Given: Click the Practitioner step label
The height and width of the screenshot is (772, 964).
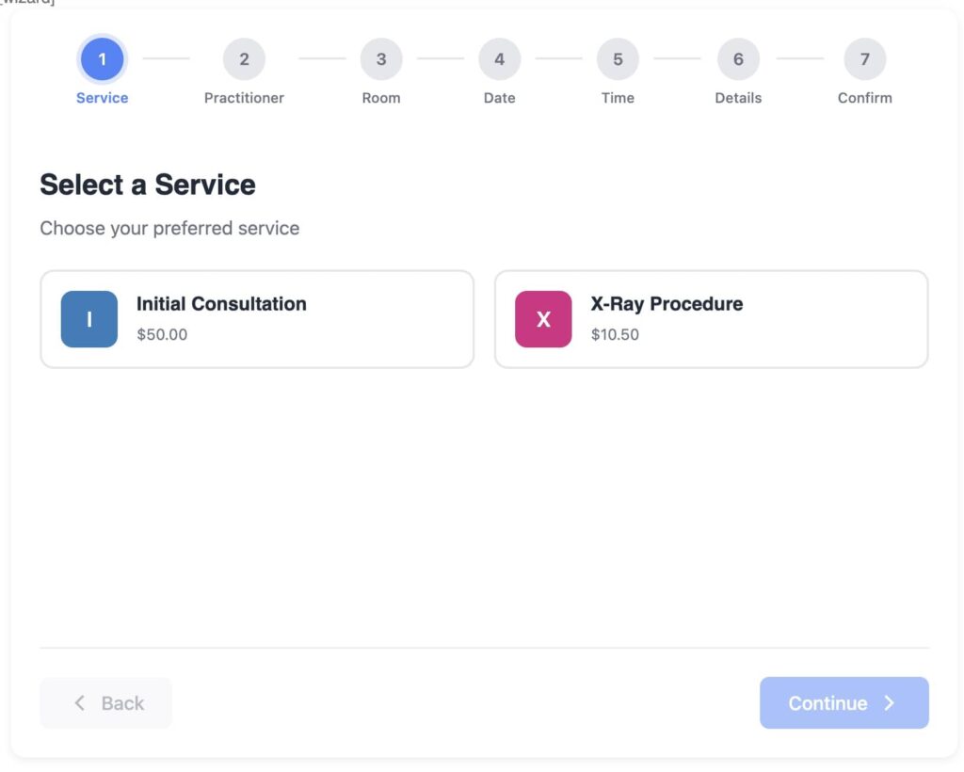Looking at the screenshot, I should pos(244,98).
